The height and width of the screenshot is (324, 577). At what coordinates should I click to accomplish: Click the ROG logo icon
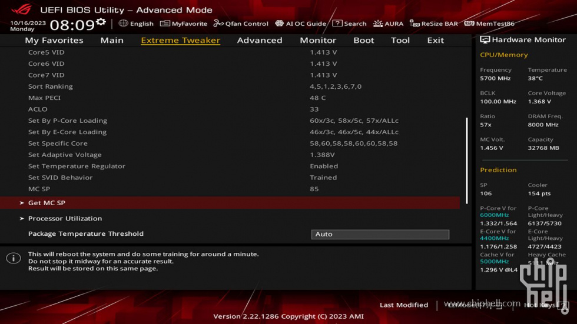click(x=21, y=9)
